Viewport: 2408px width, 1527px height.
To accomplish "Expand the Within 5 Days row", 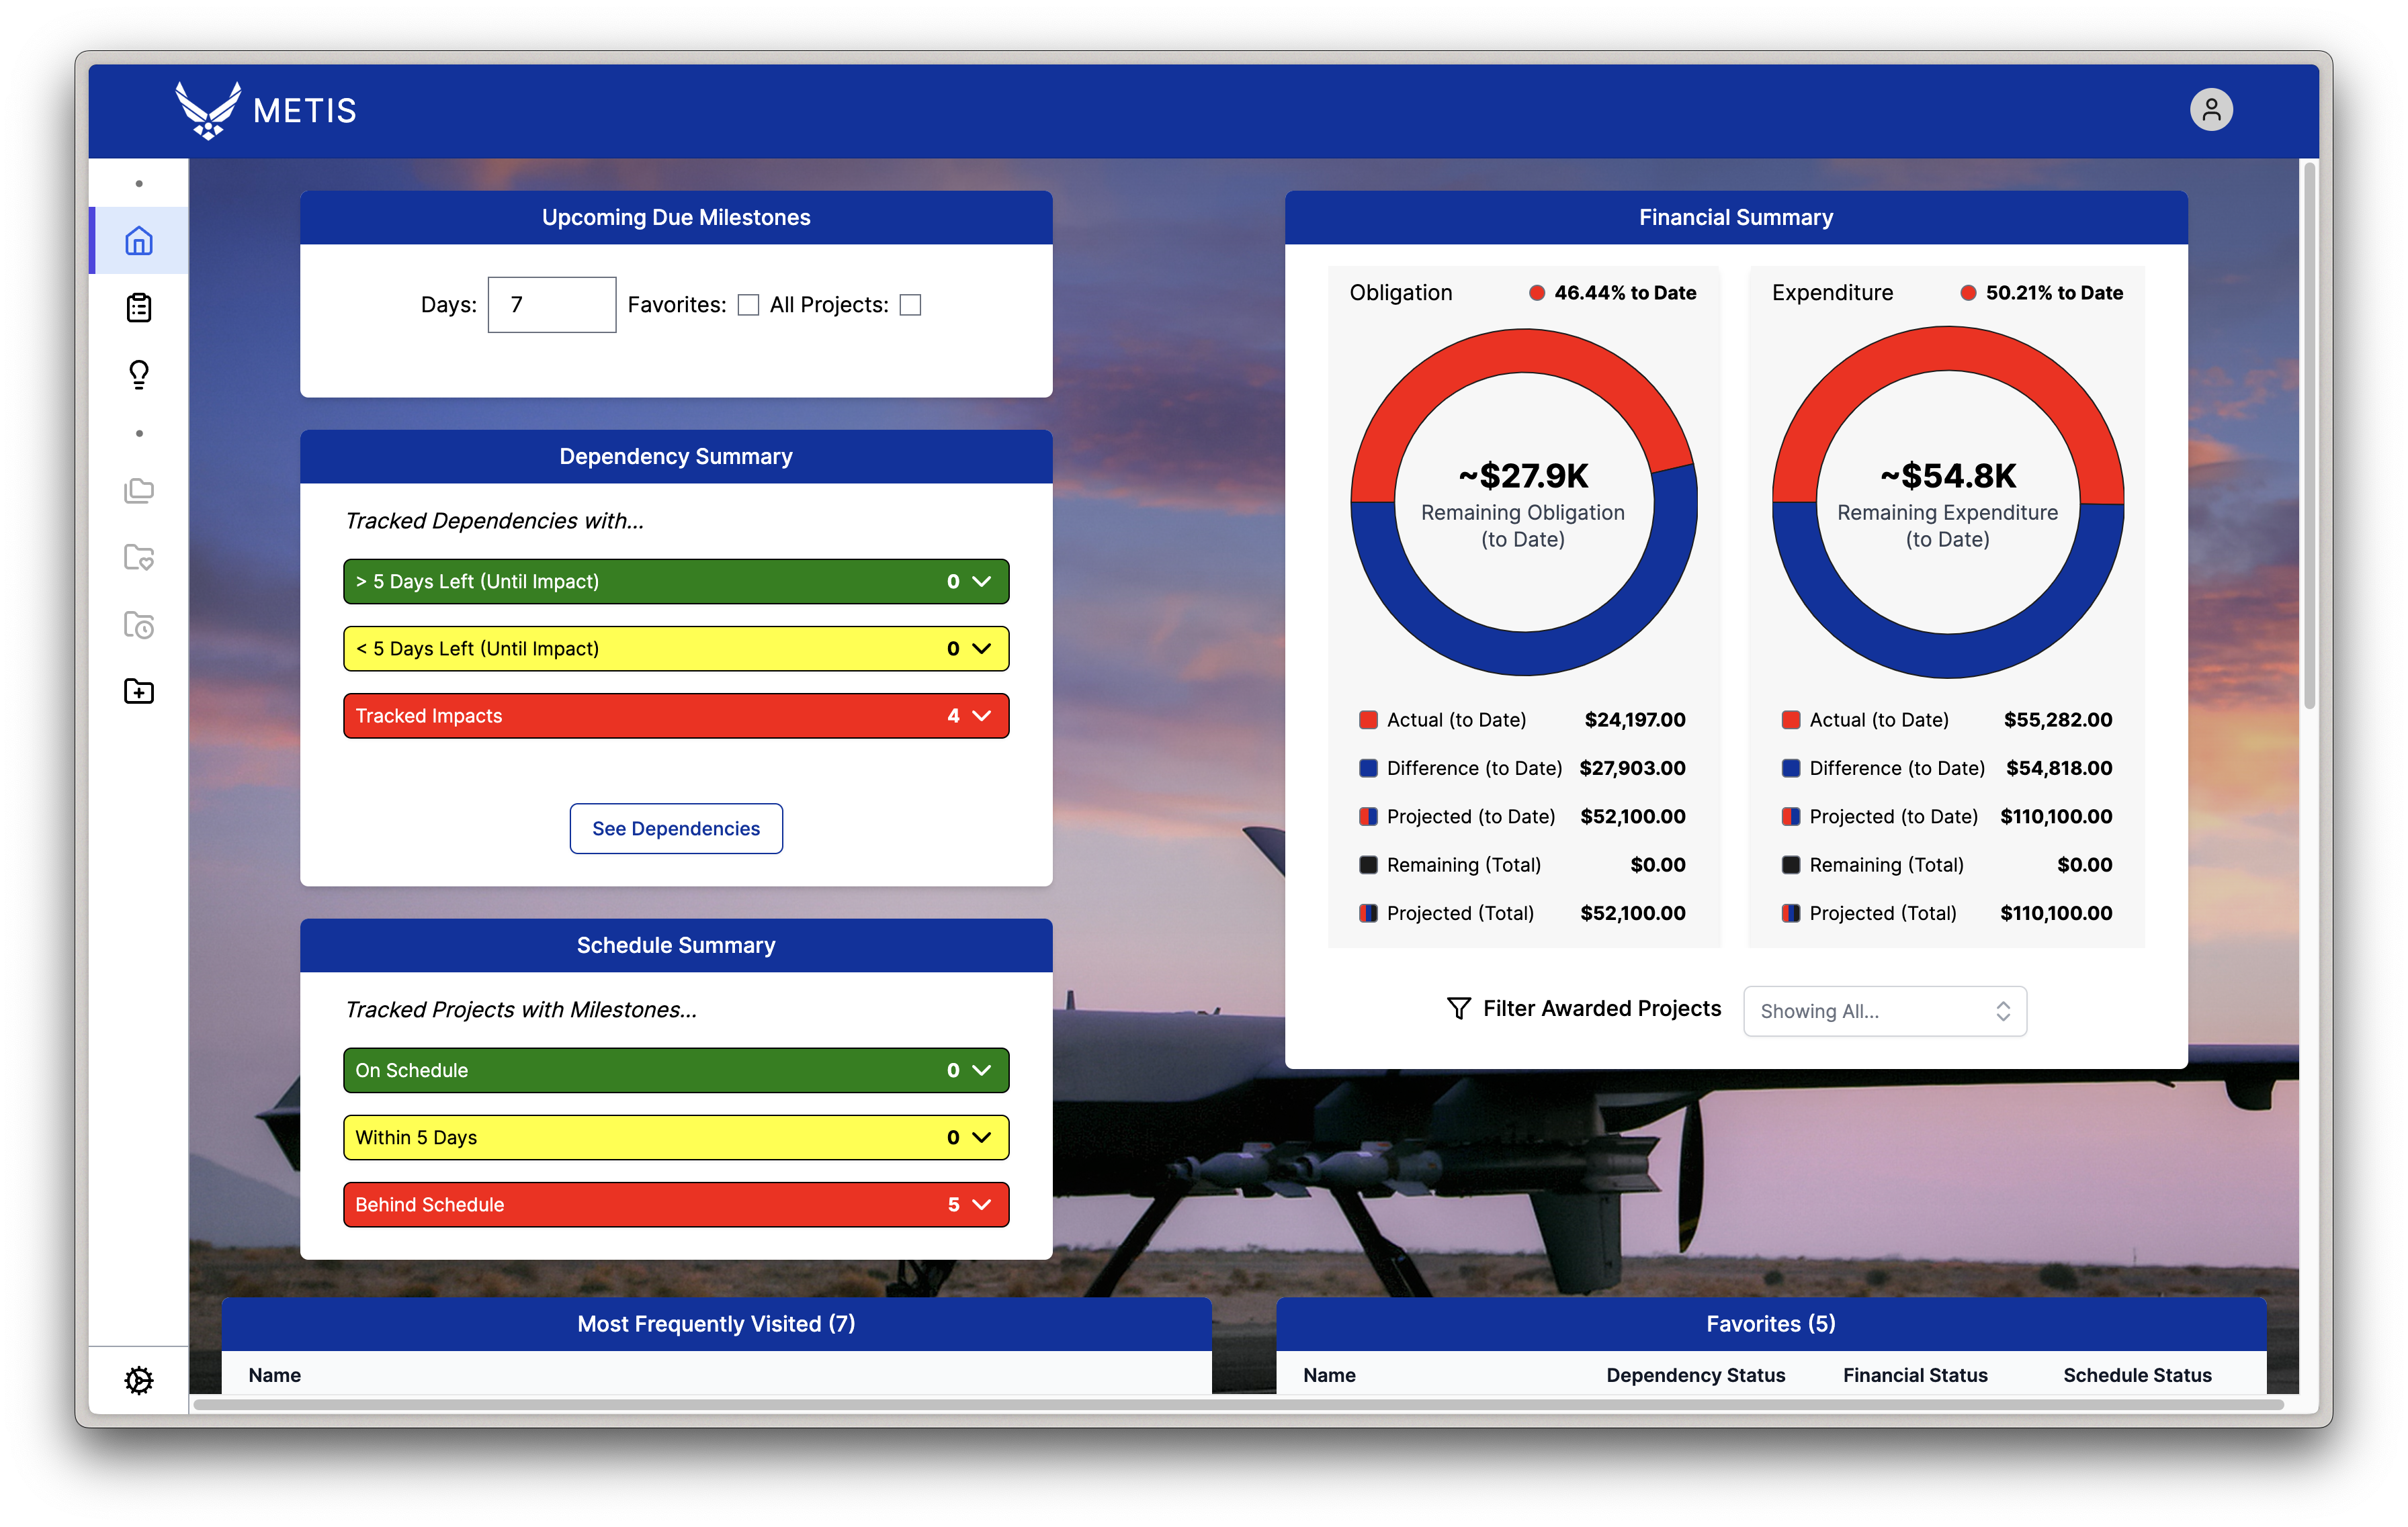I will pos(981,1138).
